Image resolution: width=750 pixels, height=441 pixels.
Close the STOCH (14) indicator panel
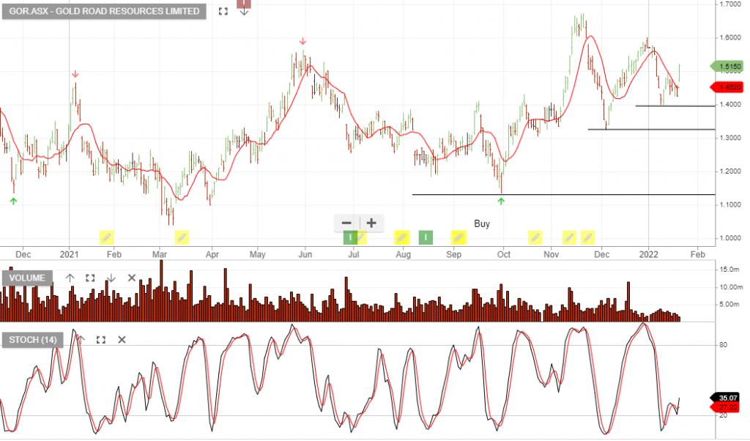click(122, 340)
